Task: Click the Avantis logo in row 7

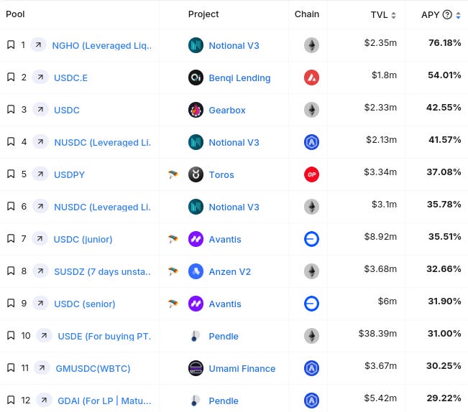Action: [x=196, y=239]
